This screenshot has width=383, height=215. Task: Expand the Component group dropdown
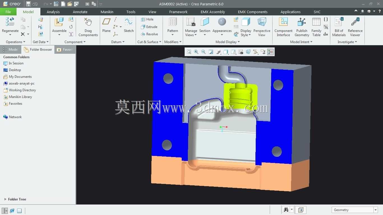click(x=75, y=42)
